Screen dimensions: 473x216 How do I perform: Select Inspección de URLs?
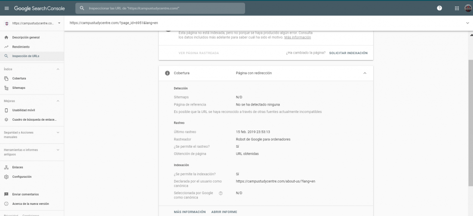(x=32, y=56)
